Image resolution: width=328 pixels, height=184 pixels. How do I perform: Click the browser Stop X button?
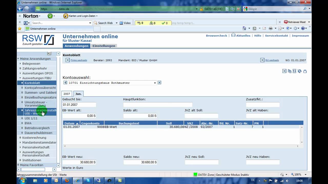[238, 9]
